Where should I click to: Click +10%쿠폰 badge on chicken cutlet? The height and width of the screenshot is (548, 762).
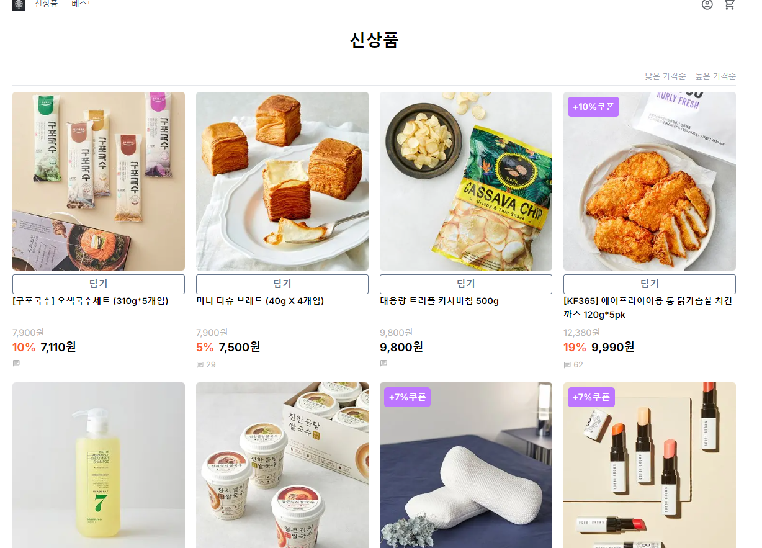(593, 107)
